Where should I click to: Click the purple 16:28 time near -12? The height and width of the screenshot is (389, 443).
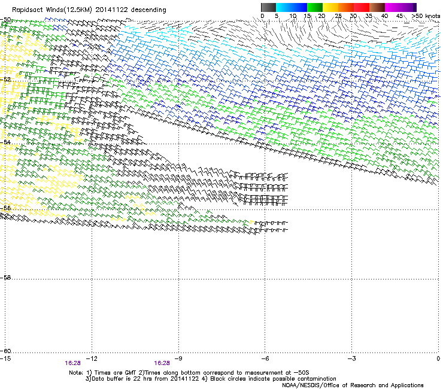[x=72, y=363]
